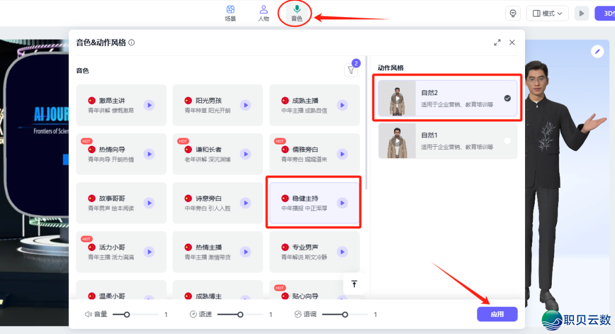This screenshot has height=334, width=615.
Task: Click the lightbulb tip icon
Action: click(x=512, y=13)
